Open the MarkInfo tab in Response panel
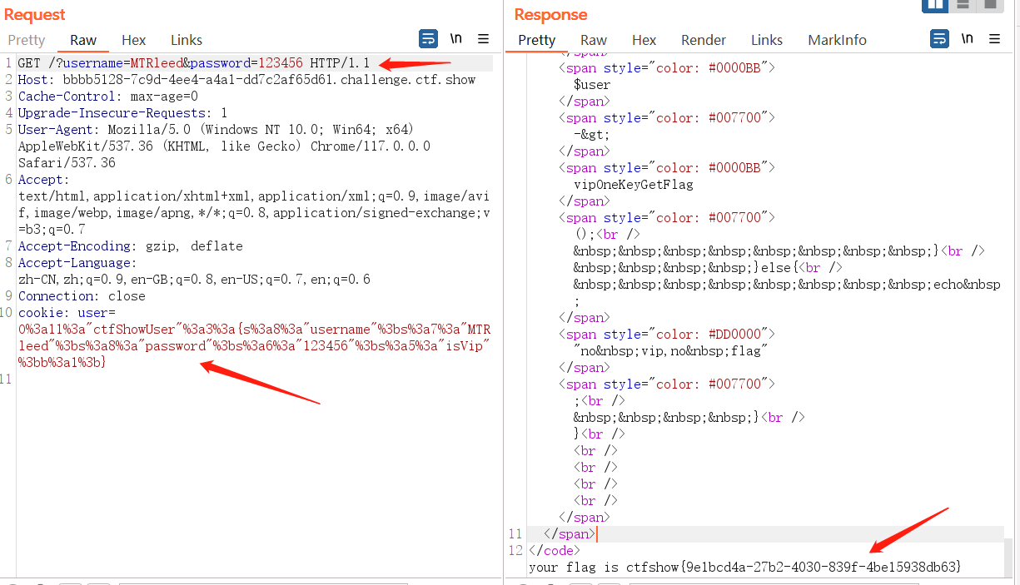 click(x=837, y=40)
